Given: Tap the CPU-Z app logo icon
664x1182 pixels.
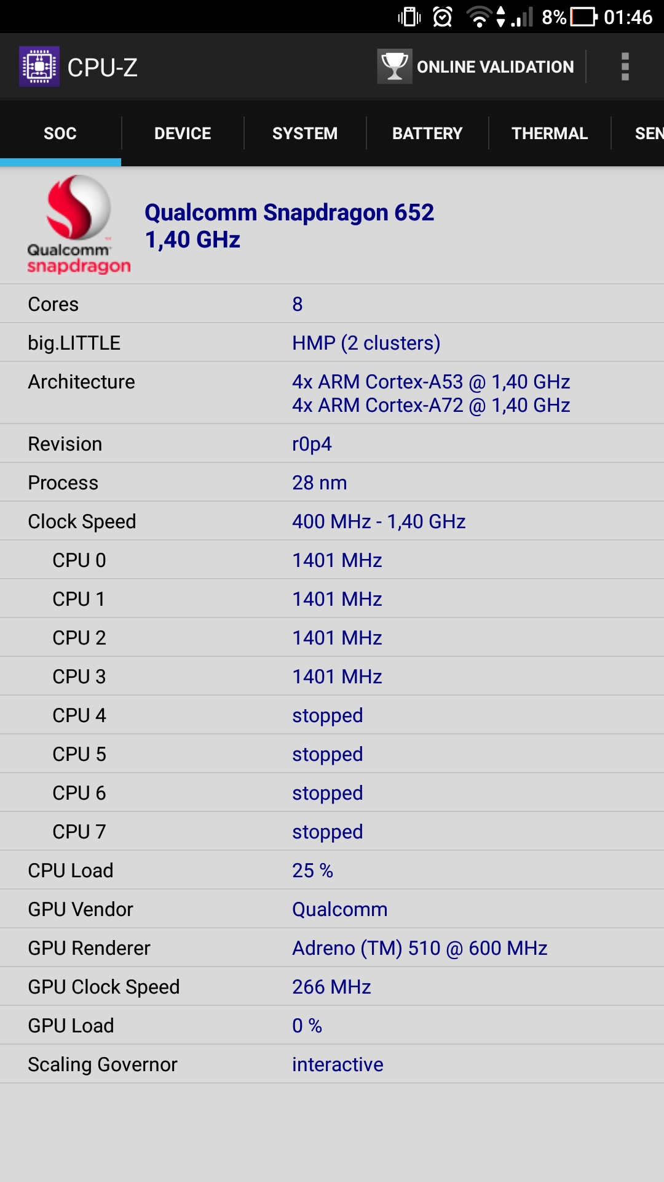Looking at the screenshot, I should (39, 66).
